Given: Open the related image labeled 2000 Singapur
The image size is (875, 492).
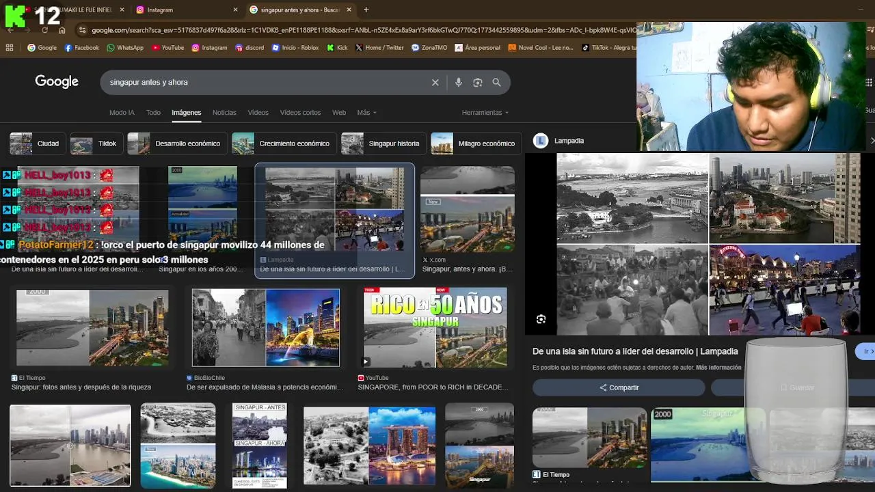Looking at the screenshot, I should (708, 445).
